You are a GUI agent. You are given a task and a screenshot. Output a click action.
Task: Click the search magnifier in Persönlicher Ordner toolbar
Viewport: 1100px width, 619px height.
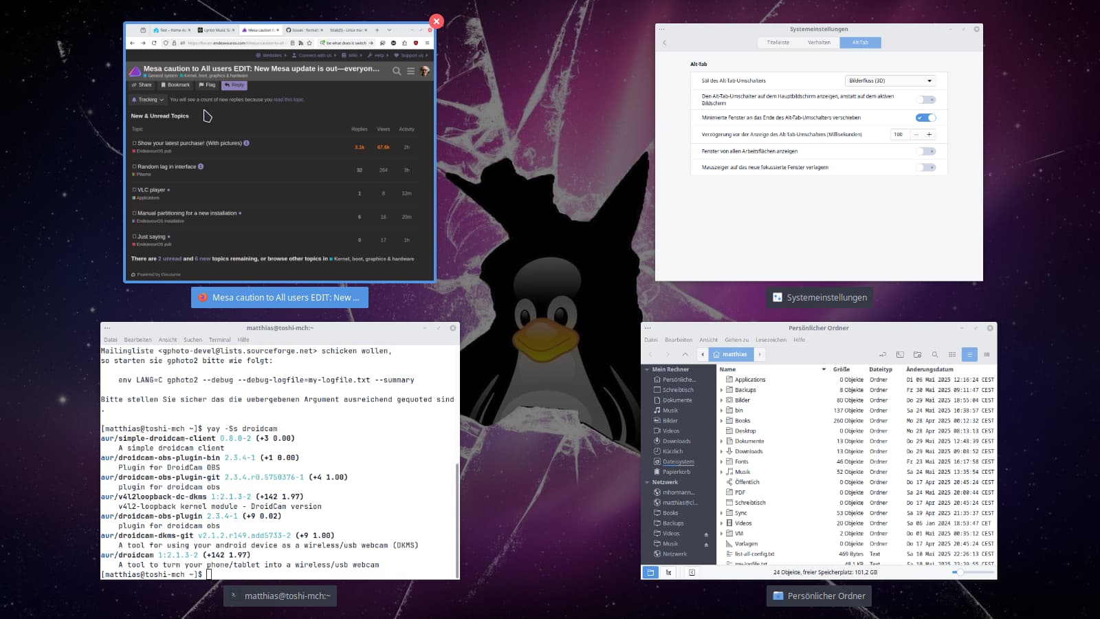click(x=934, y=354)
